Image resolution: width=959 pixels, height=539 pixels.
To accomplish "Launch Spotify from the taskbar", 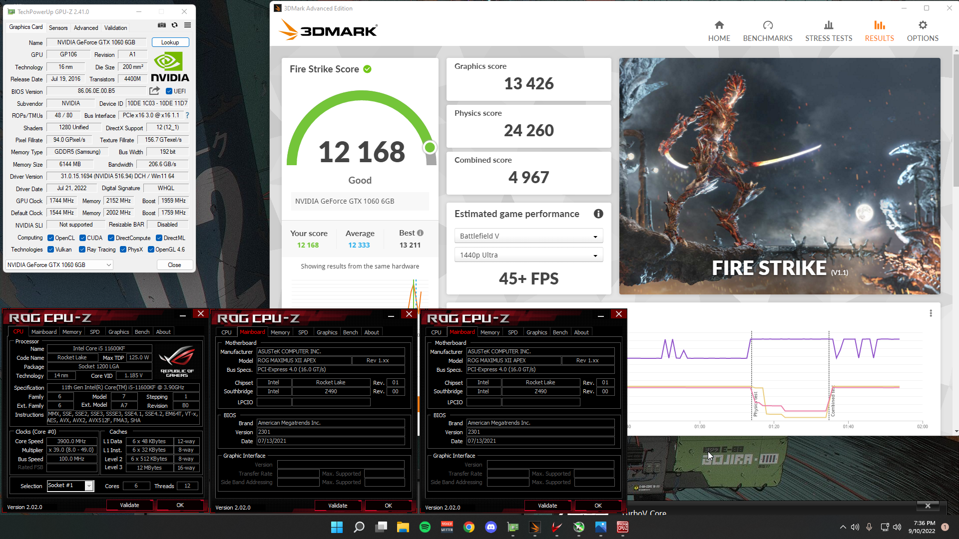I will tap(425, 527).
